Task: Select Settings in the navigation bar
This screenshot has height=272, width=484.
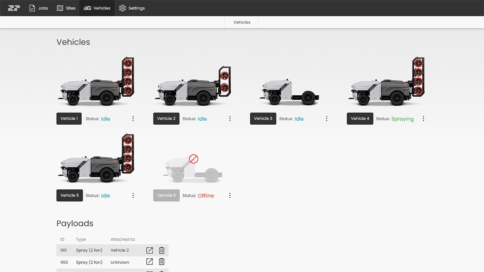Action: point(132,8)
